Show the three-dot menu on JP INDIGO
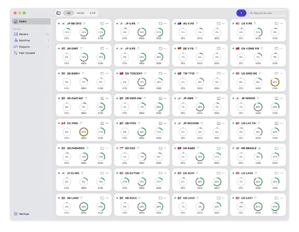 tap(281, 98)
